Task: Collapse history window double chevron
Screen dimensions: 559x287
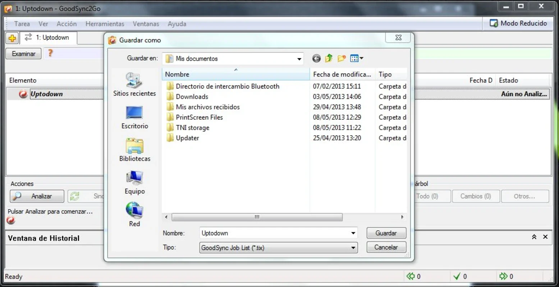Action: click(534, 237)
